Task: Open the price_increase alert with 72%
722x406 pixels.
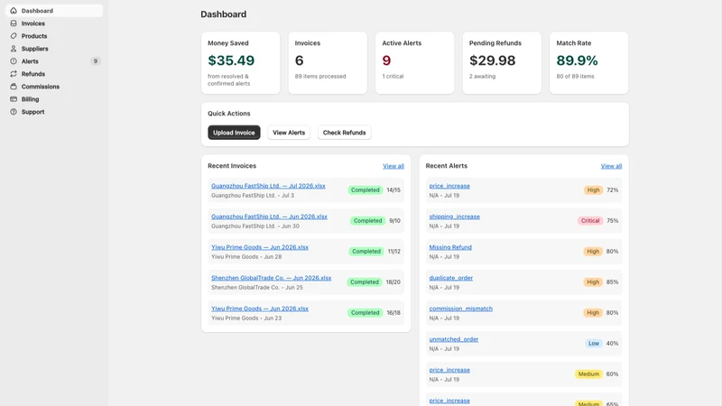Action: point(449,186)
